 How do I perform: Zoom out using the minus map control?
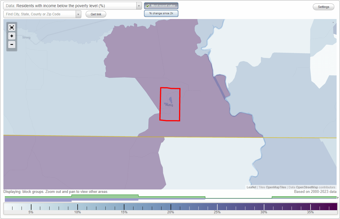[x=12, y=45]
